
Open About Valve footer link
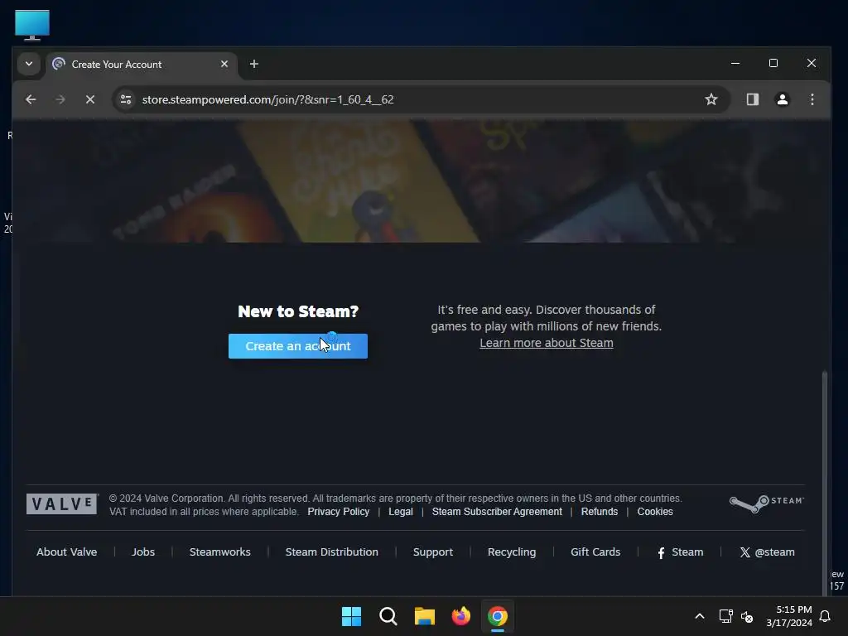tap(66, 552)
